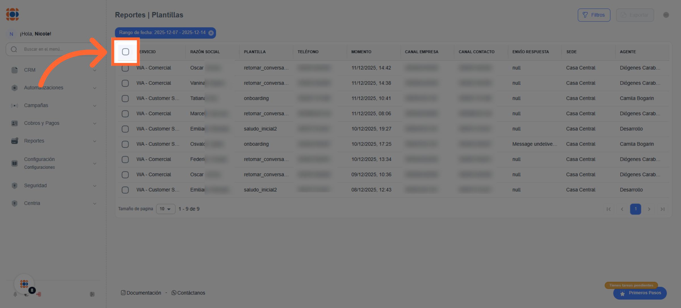
Task: Click the red logout icon
Action: 39,294
